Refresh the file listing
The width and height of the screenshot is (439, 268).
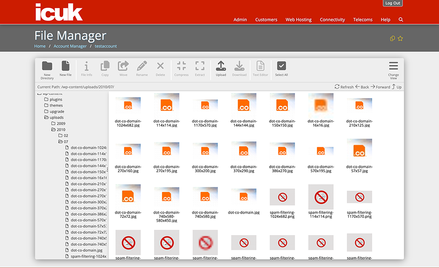[344, 87]
